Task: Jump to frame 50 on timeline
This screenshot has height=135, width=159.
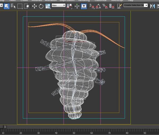Action: click(x=74, y=133)
